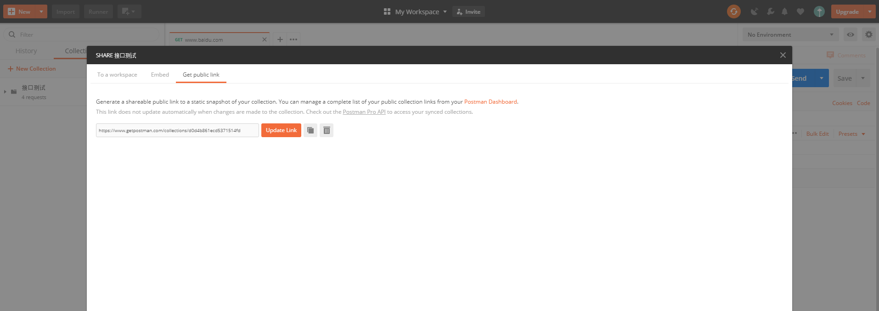Open the No Environment dropdown

[790, 34]
